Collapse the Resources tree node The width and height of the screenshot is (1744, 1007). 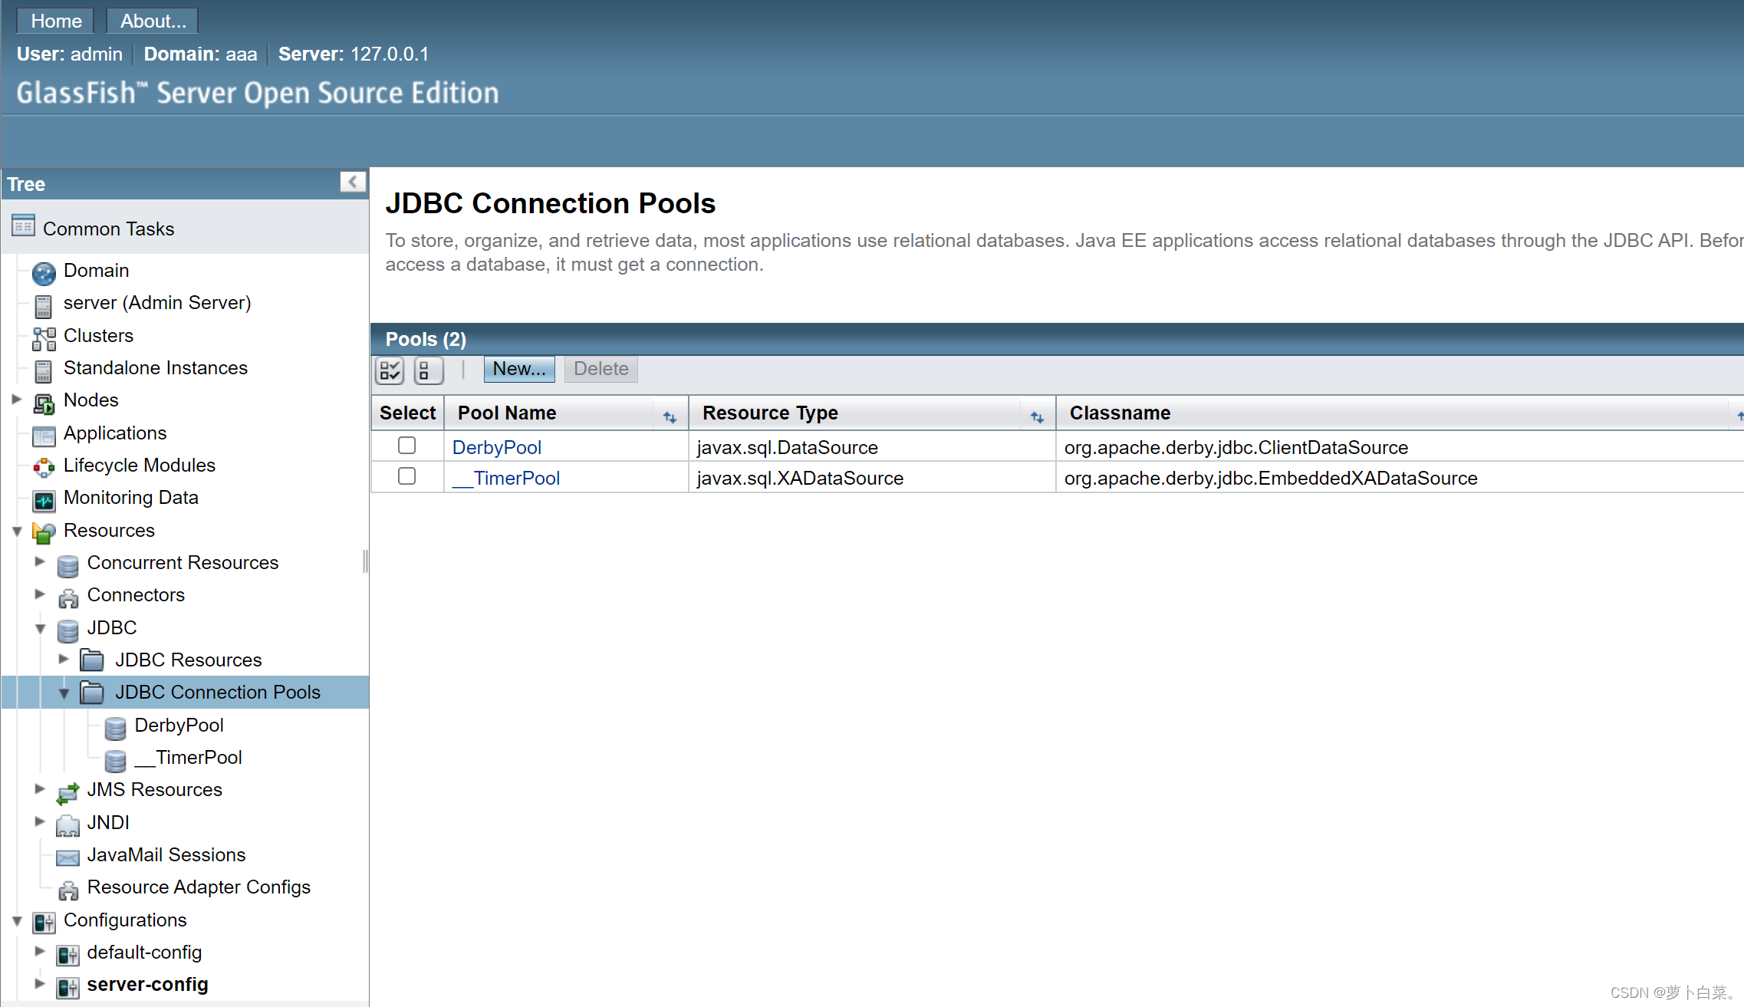16,531
